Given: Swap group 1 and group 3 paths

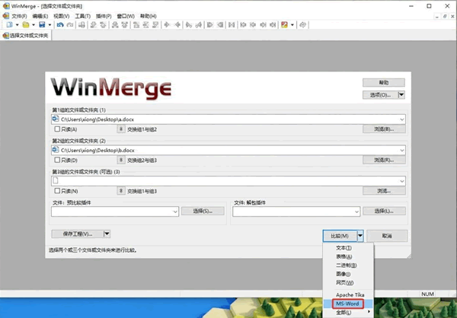Looking at the screenshot, I should pyautogui.click(x=121, y=191).
